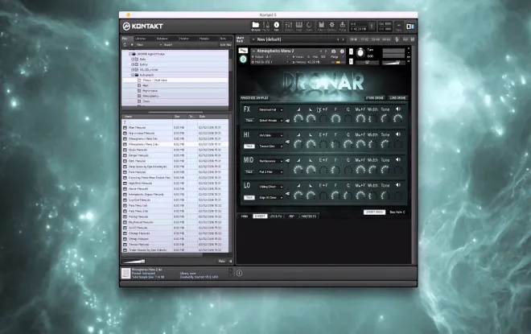Click the instrument Tune knob
The image size is (531, 334).
click(360, 52)
